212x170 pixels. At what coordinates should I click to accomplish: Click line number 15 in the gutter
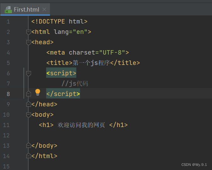pos(6,167)
